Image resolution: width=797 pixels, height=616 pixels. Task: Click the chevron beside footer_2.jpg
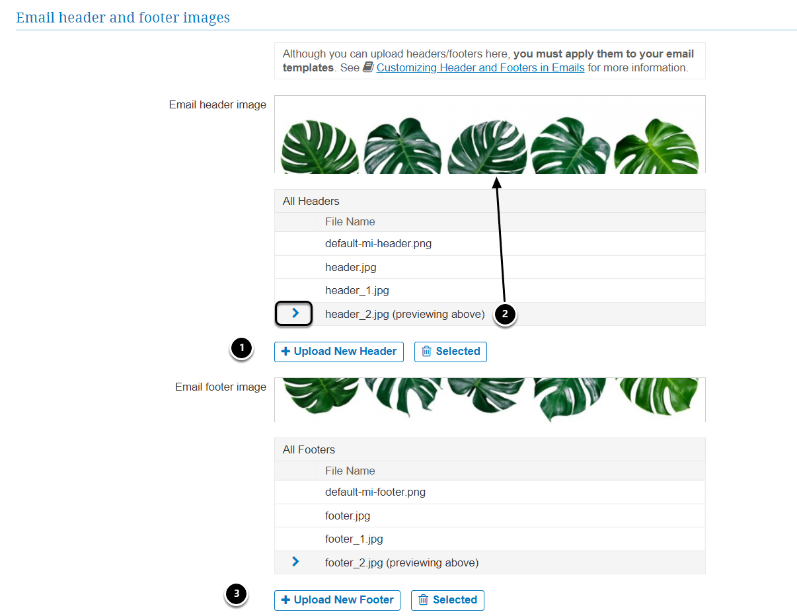pyautogui.click(x=295, y=562)
